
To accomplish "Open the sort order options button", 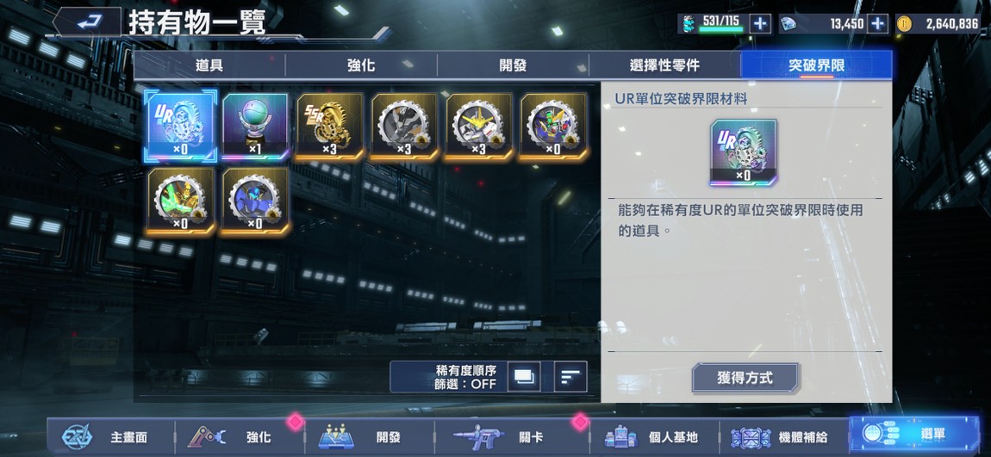I will 570,377.
